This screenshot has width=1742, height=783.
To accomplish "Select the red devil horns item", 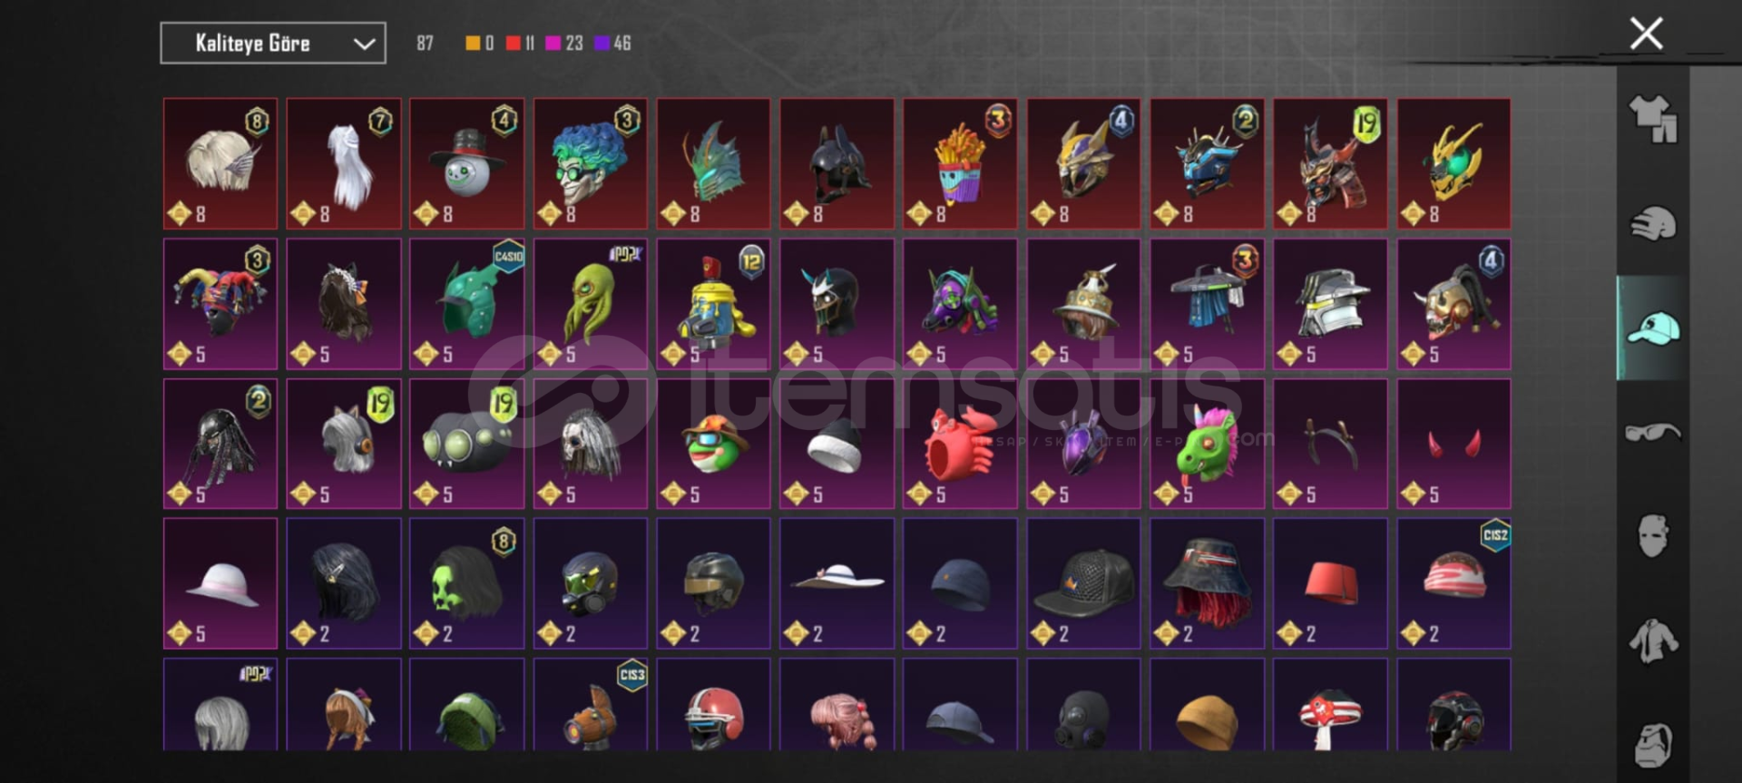I will (1453, 444).
